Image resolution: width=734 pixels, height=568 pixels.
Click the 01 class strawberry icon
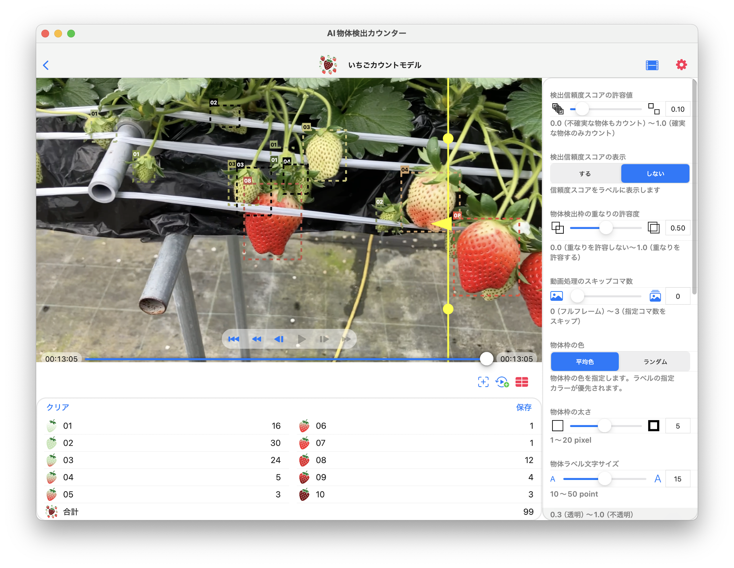click(52, 426)
